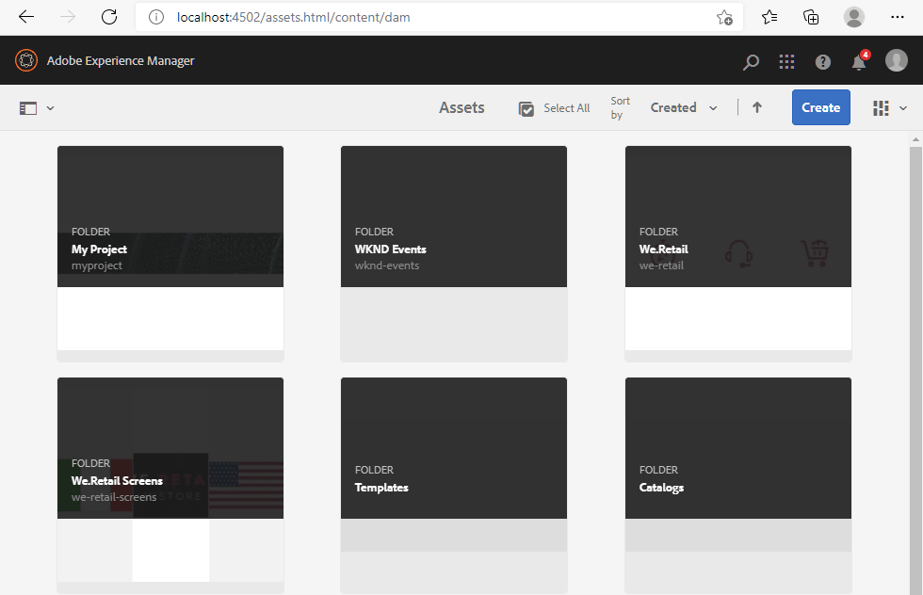Click the Adobe Experience Manager logo icon
The image size is (923, 595).
(x=26, y=60)
